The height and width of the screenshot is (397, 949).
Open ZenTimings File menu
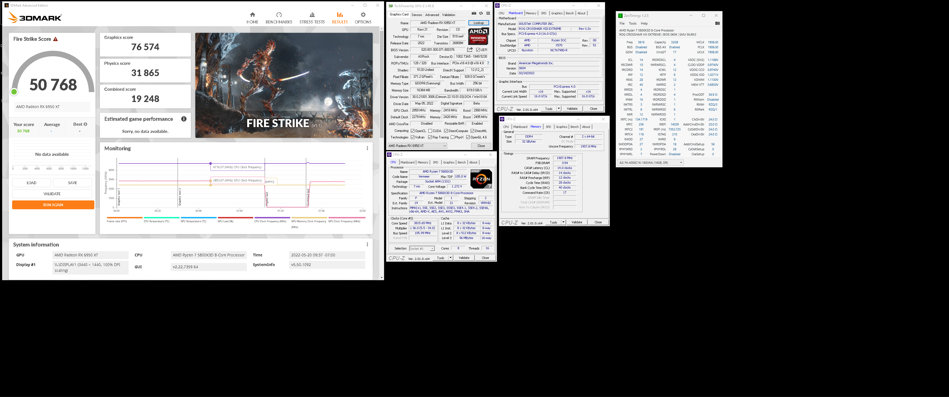point(622,23)
